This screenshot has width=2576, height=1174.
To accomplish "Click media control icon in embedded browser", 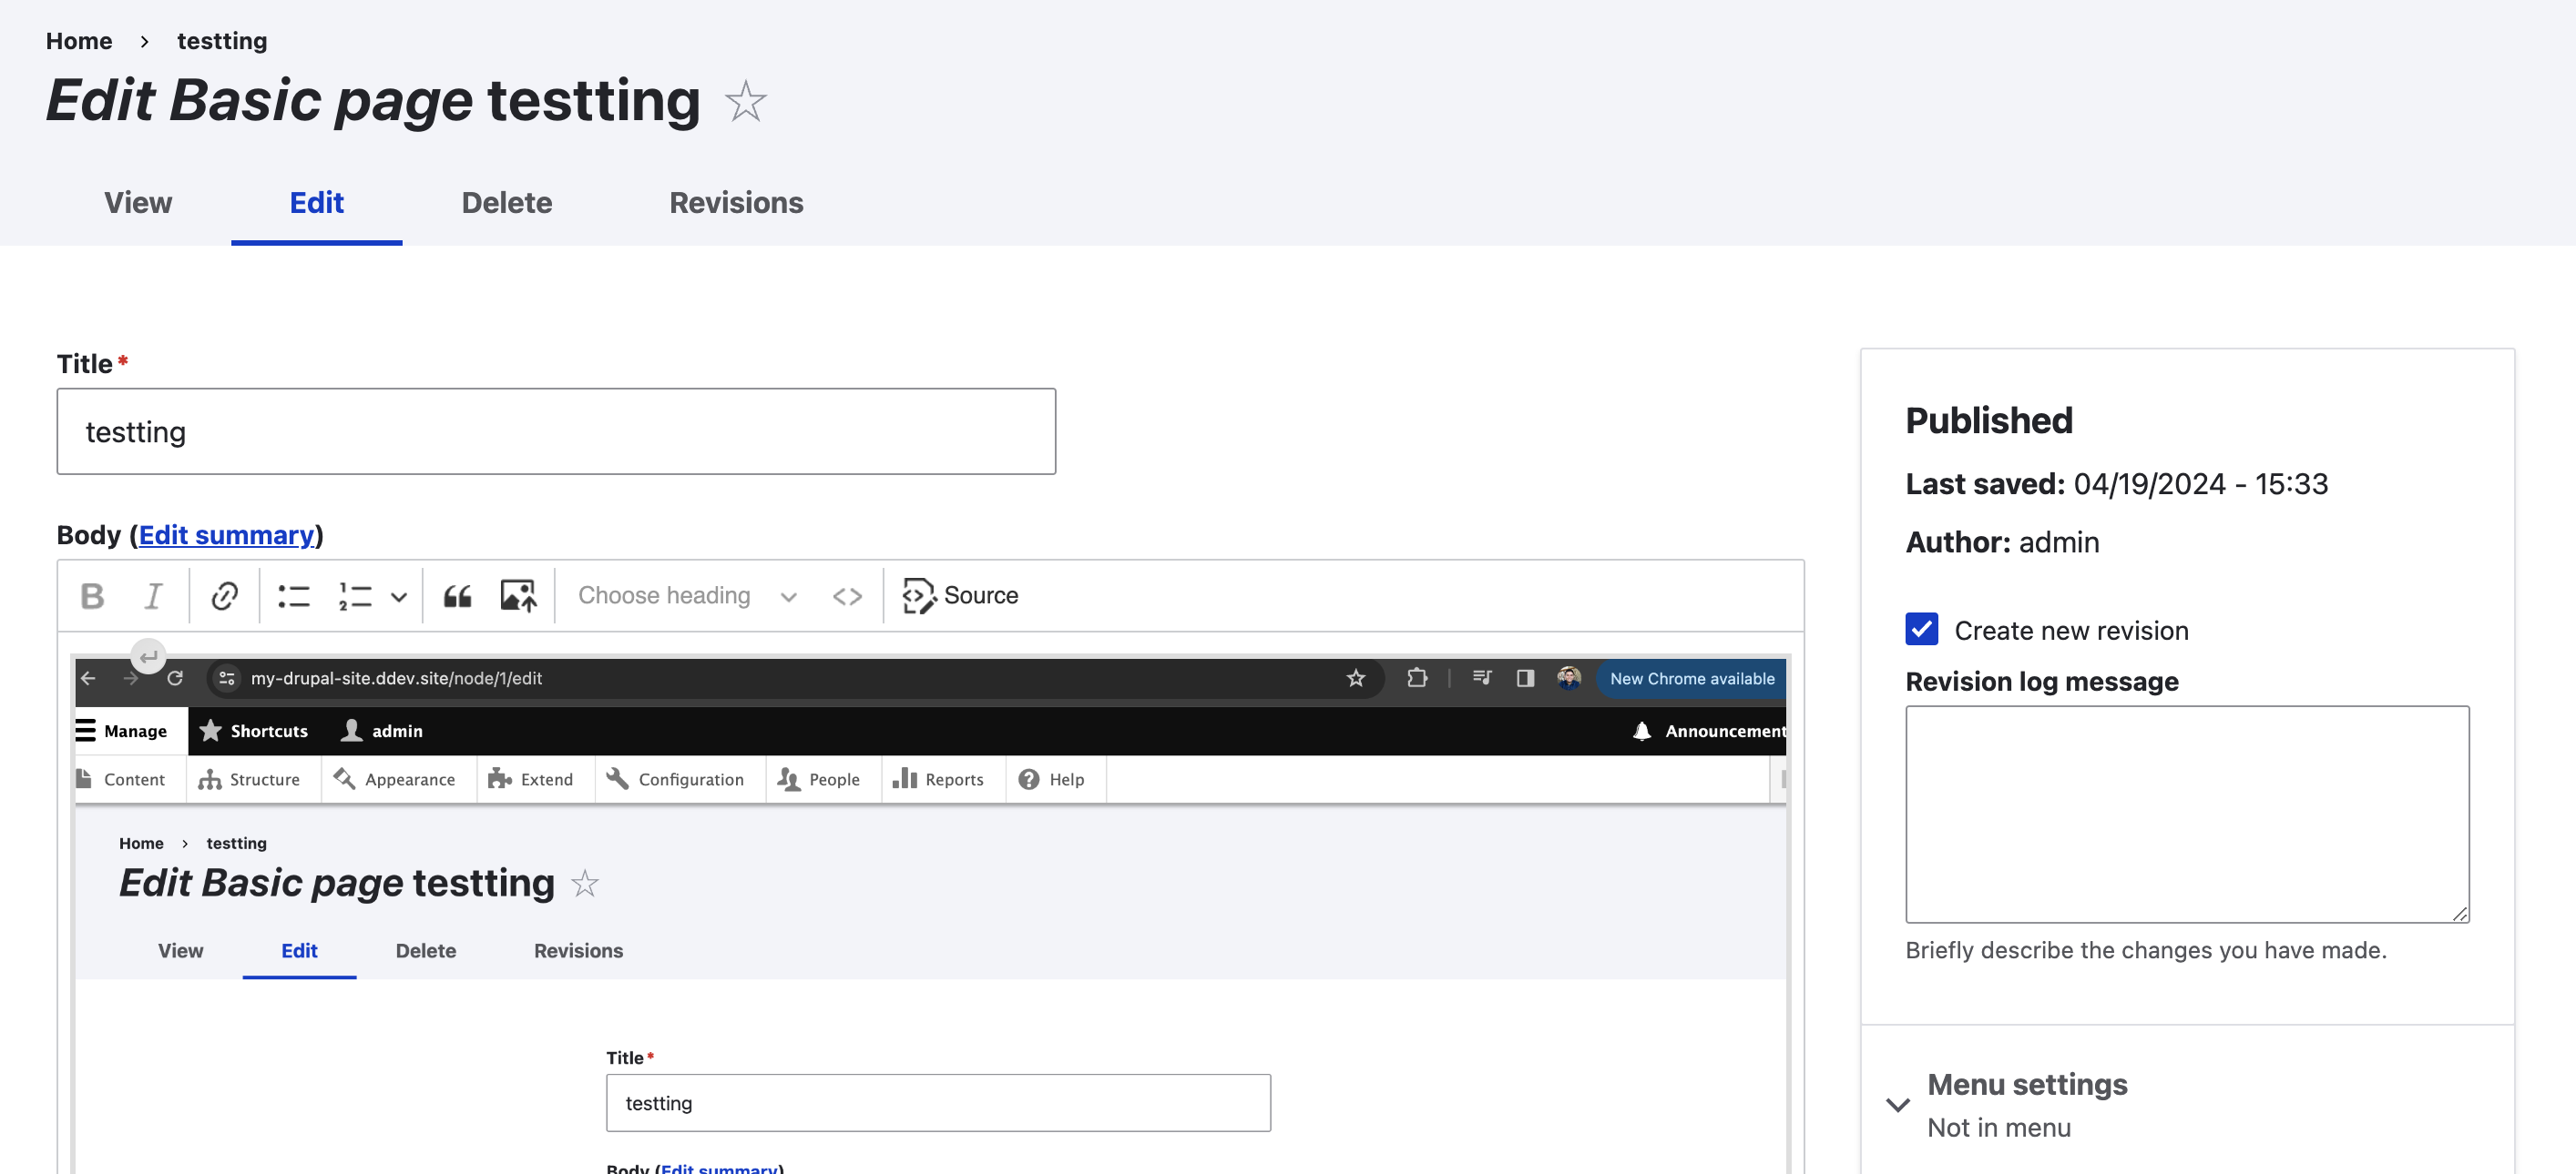I will click(1482, 678).
